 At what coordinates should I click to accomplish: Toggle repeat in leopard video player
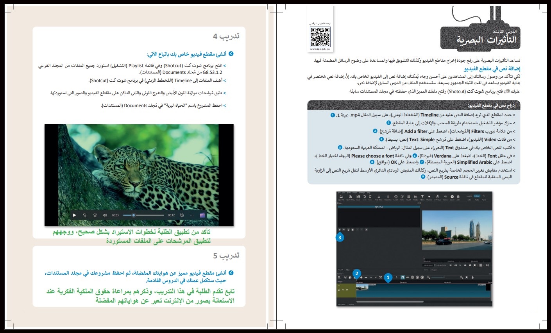click(x=182, y=215)
